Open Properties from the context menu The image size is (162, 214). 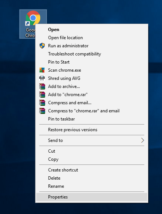point(92,197)
